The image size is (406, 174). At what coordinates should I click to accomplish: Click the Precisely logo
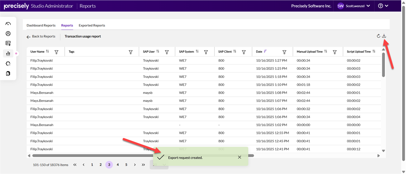(x=16, y=6)
